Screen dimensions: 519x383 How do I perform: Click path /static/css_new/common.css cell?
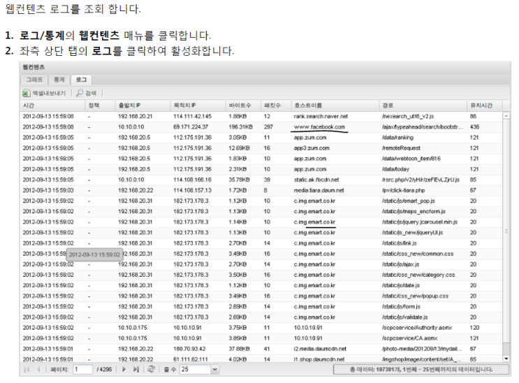pyautogui.click(x=418, y=254)
